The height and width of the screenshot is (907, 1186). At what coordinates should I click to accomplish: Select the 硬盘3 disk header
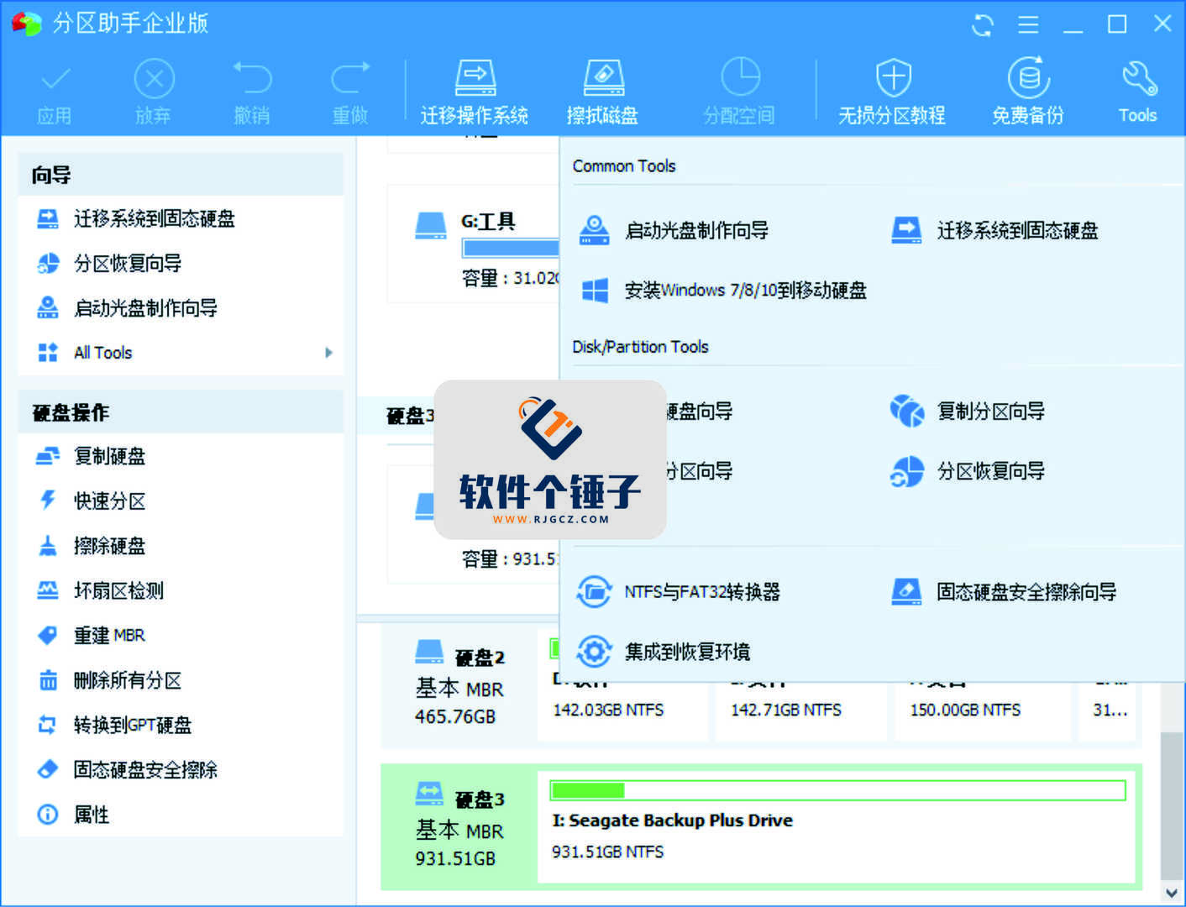pos(459,829)
